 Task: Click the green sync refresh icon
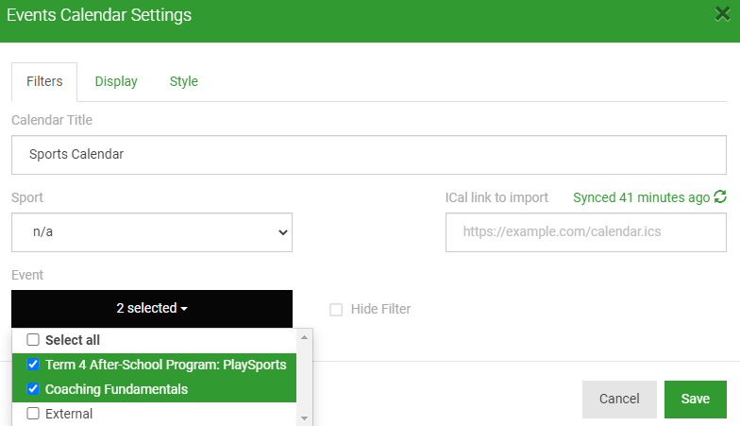(x=720, y=197)
